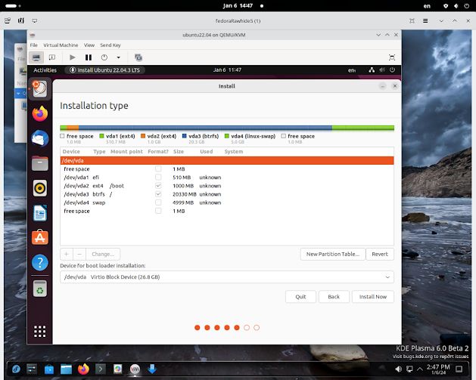The width and height of the screenshot is (476, 380).
Task: Open the manage VM snapshots icon
Action: [138, 57]
